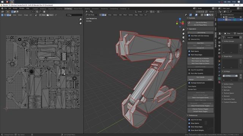This screenshot has width=243, height=136.
Task: Click the red X axis on the navigation gizmo
Action: (183, 23)
